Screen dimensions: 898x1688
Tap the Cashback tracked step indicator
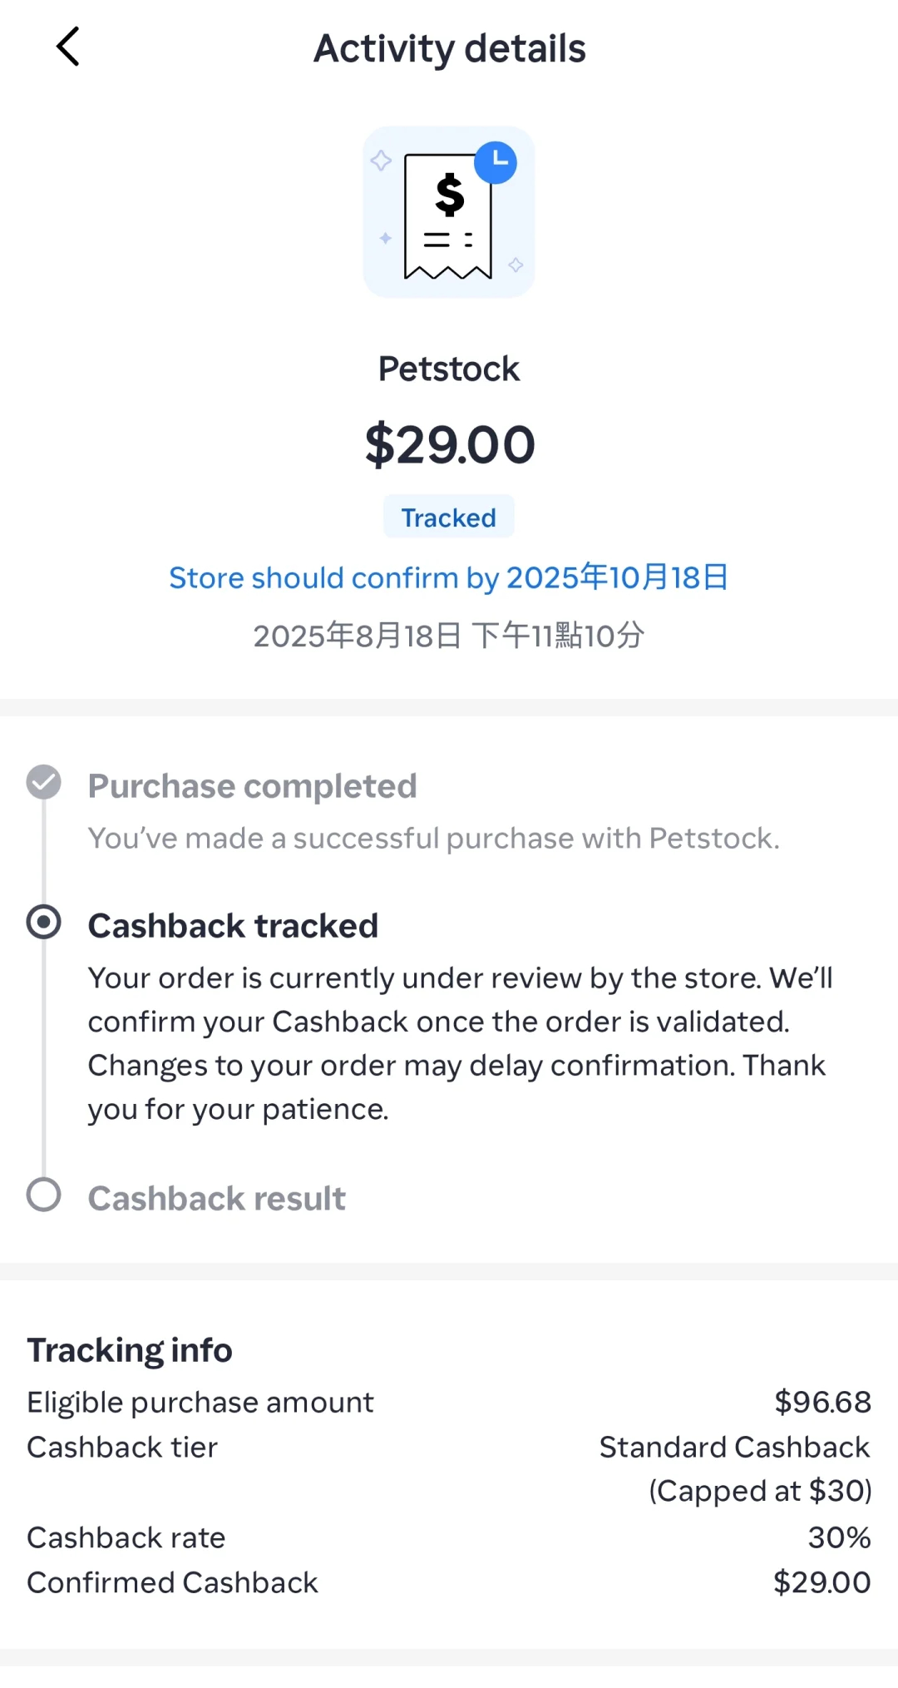pos(43,922)
